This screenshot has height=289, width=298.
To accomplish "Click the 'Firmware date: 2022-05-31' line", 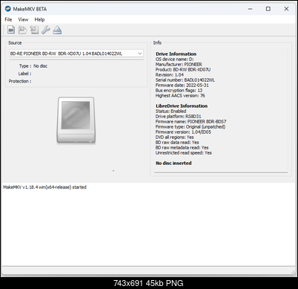I will pos(182,85).
